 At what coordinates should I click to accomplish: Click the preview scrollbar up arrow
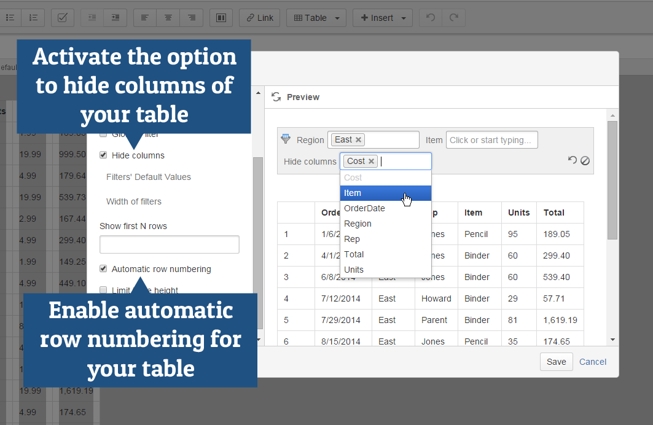[612, 115]
